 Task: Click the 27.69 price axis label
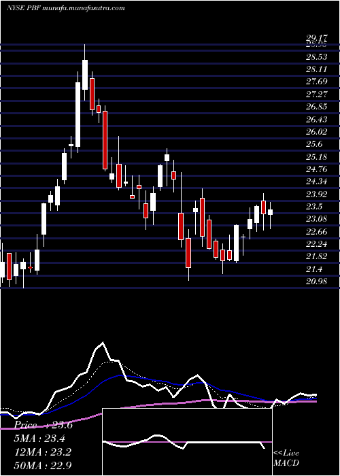pyautogui.click(x=317, y=82)
